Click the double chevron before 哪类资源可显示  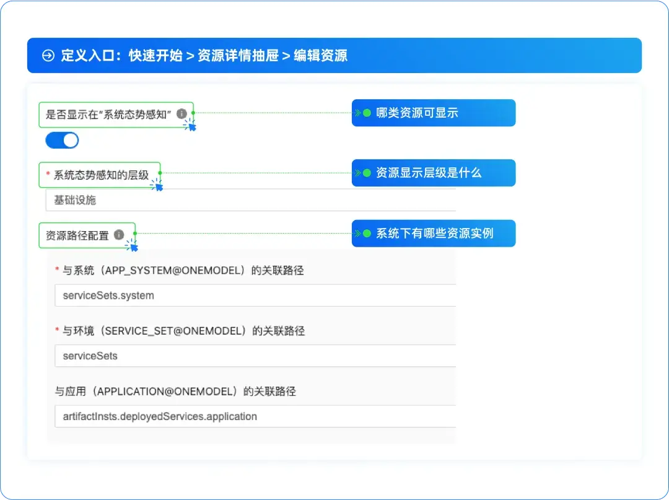click(358, 113)
